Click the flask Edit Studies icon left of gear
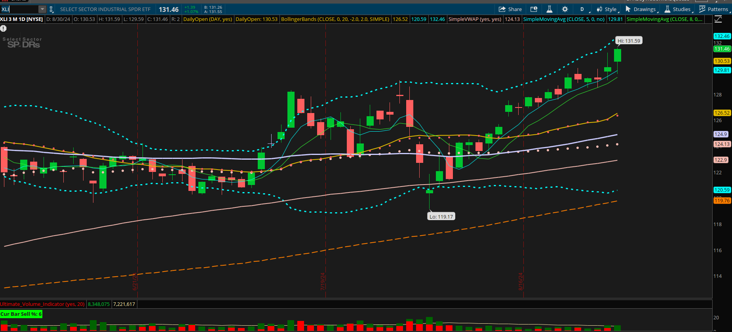 pos(549,9)
